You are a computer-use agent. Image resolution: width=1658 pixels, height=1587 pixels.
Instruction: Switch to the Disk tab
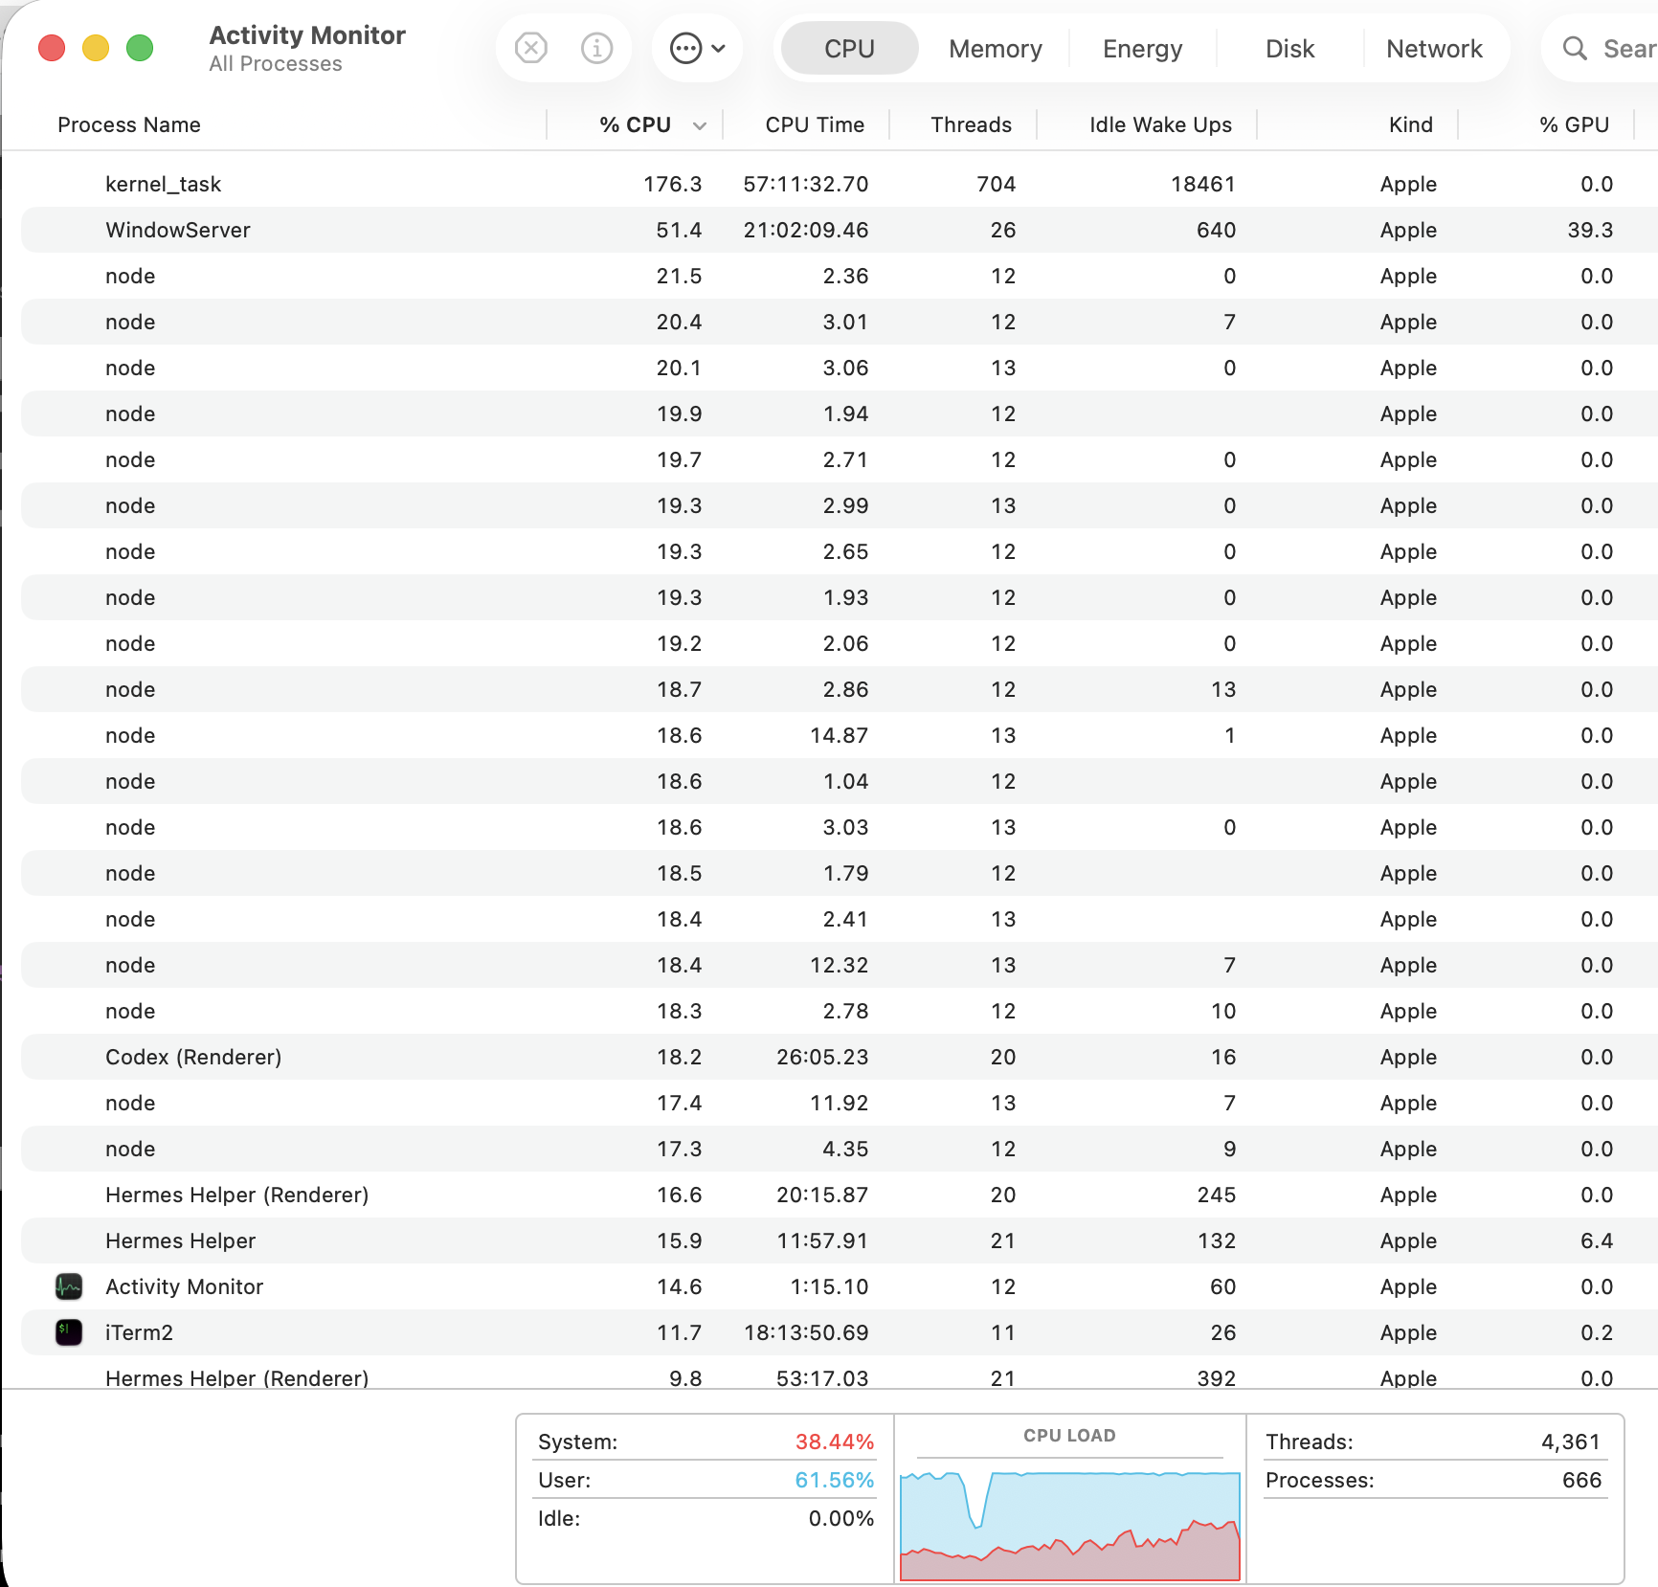tap(1289, 48)
